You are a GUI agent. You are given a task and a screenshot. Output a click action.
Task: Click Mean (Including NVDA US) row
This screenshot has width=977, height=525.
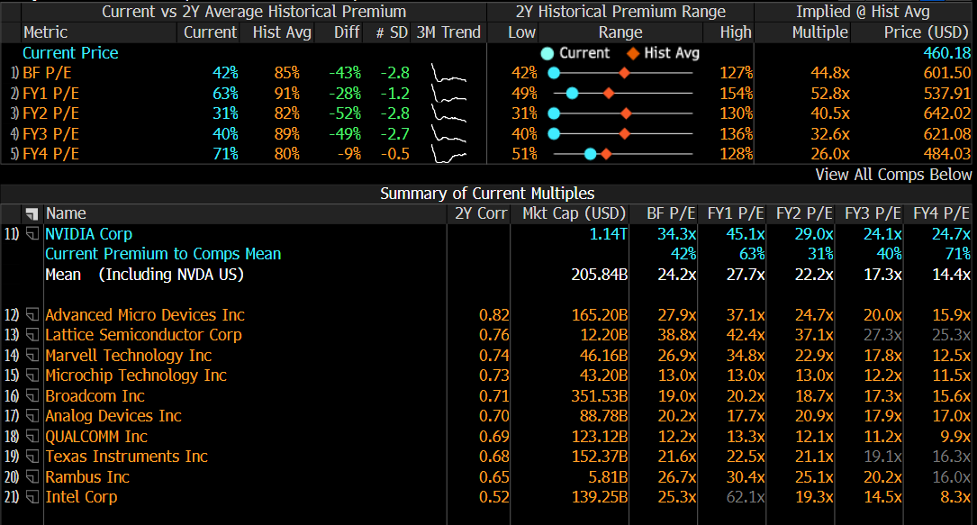tap(145, 275)
